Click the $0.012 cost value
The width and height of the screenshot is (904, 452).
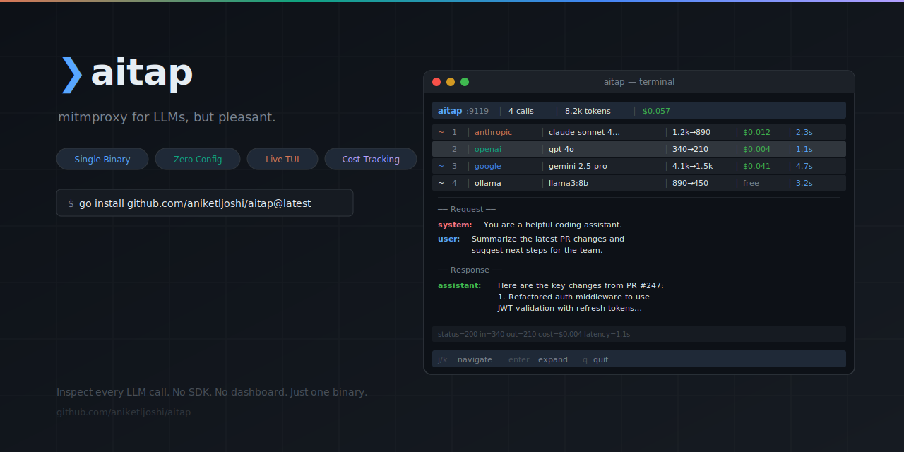pos(756,132)
